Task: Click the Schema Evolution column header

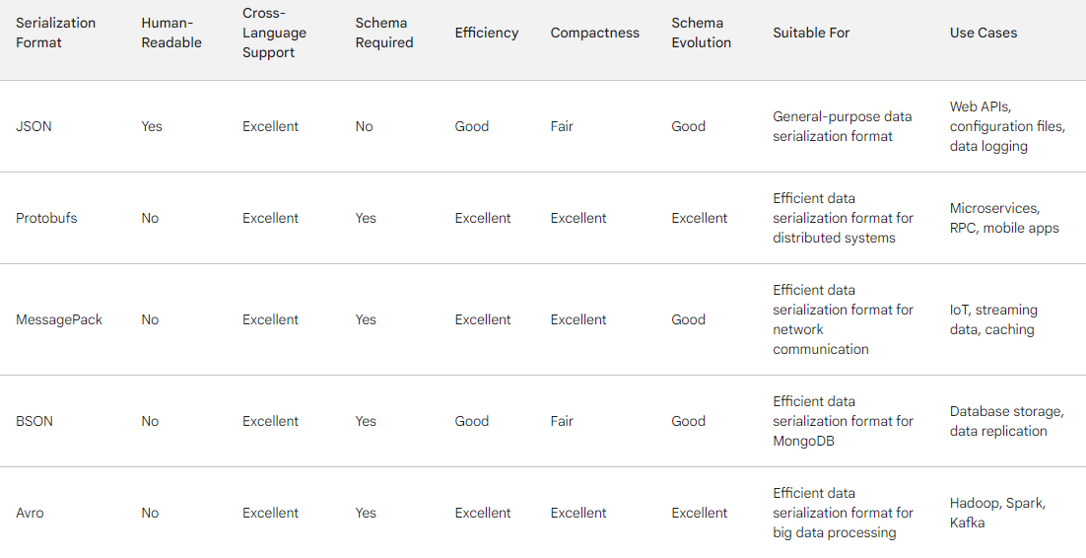Action: click(x=701, y=33)
